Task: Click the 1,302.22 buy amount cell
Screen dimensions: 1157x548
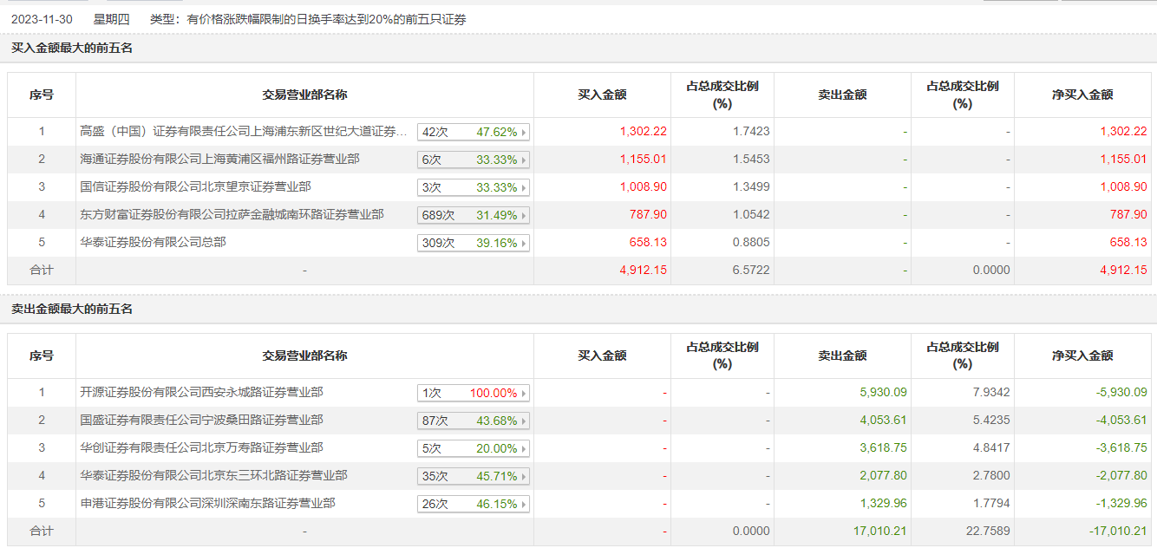Action: point(644,132)
